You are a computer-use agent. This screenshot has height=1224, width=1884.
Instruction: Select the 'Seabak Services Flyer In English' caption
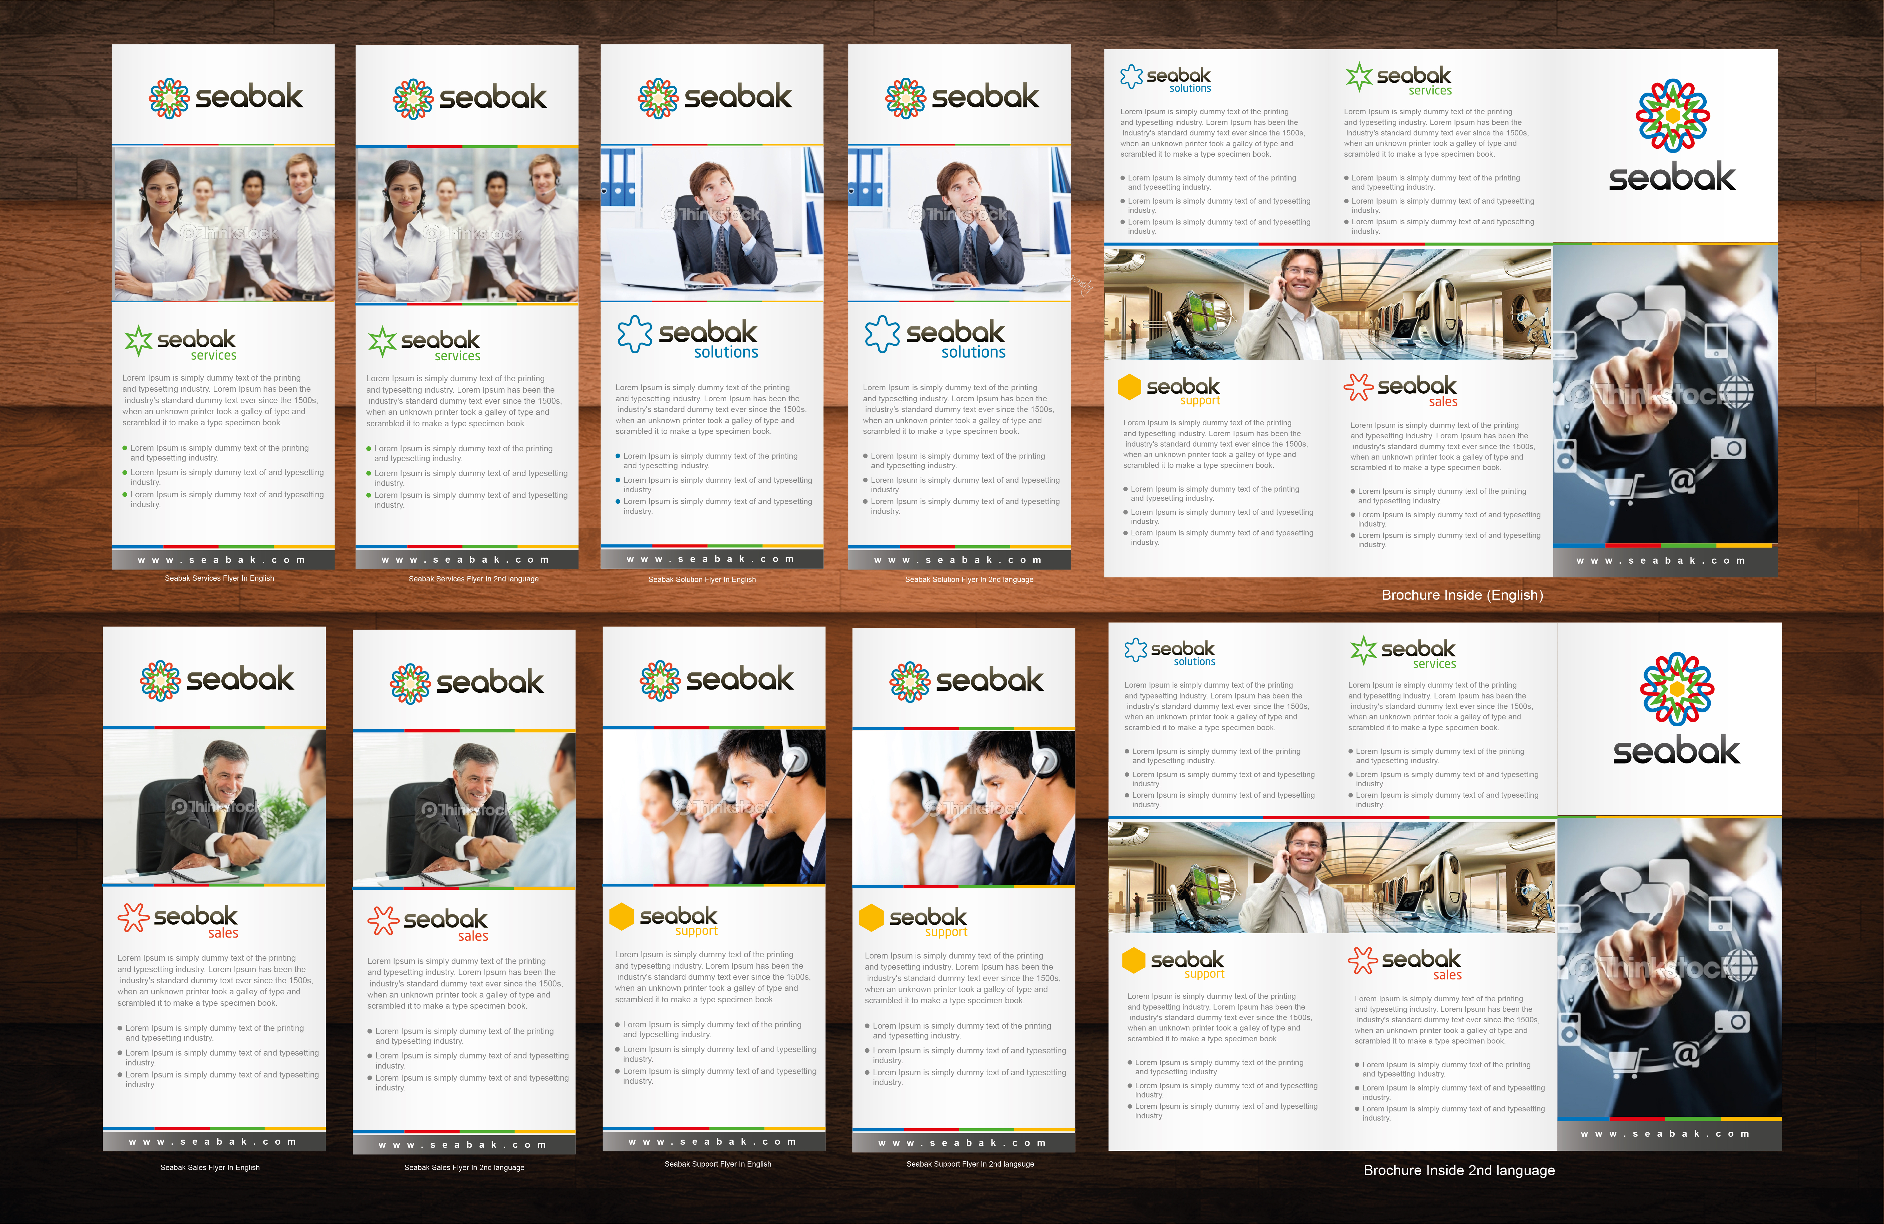pos(219,578)
